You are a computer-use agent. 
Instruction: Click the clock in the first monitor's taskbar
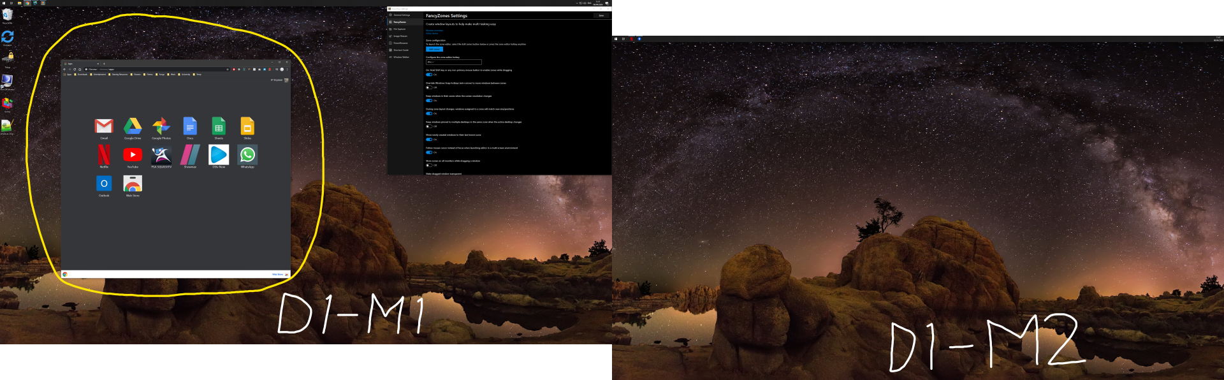point(598,3)
